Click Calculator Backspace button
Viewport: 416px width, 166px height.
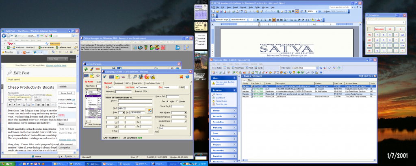[x=379, y=29]
